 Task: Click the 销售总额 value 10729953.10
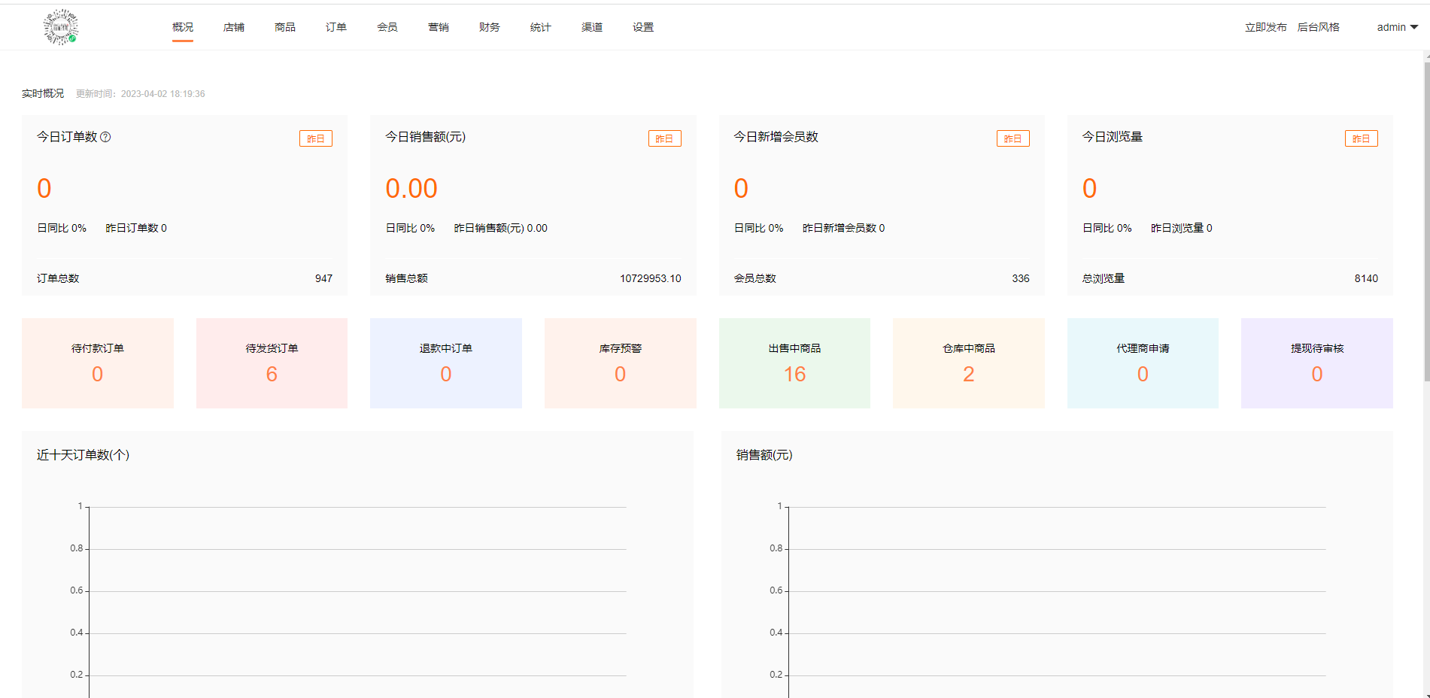pyautogui.click(x=651, y=278)
